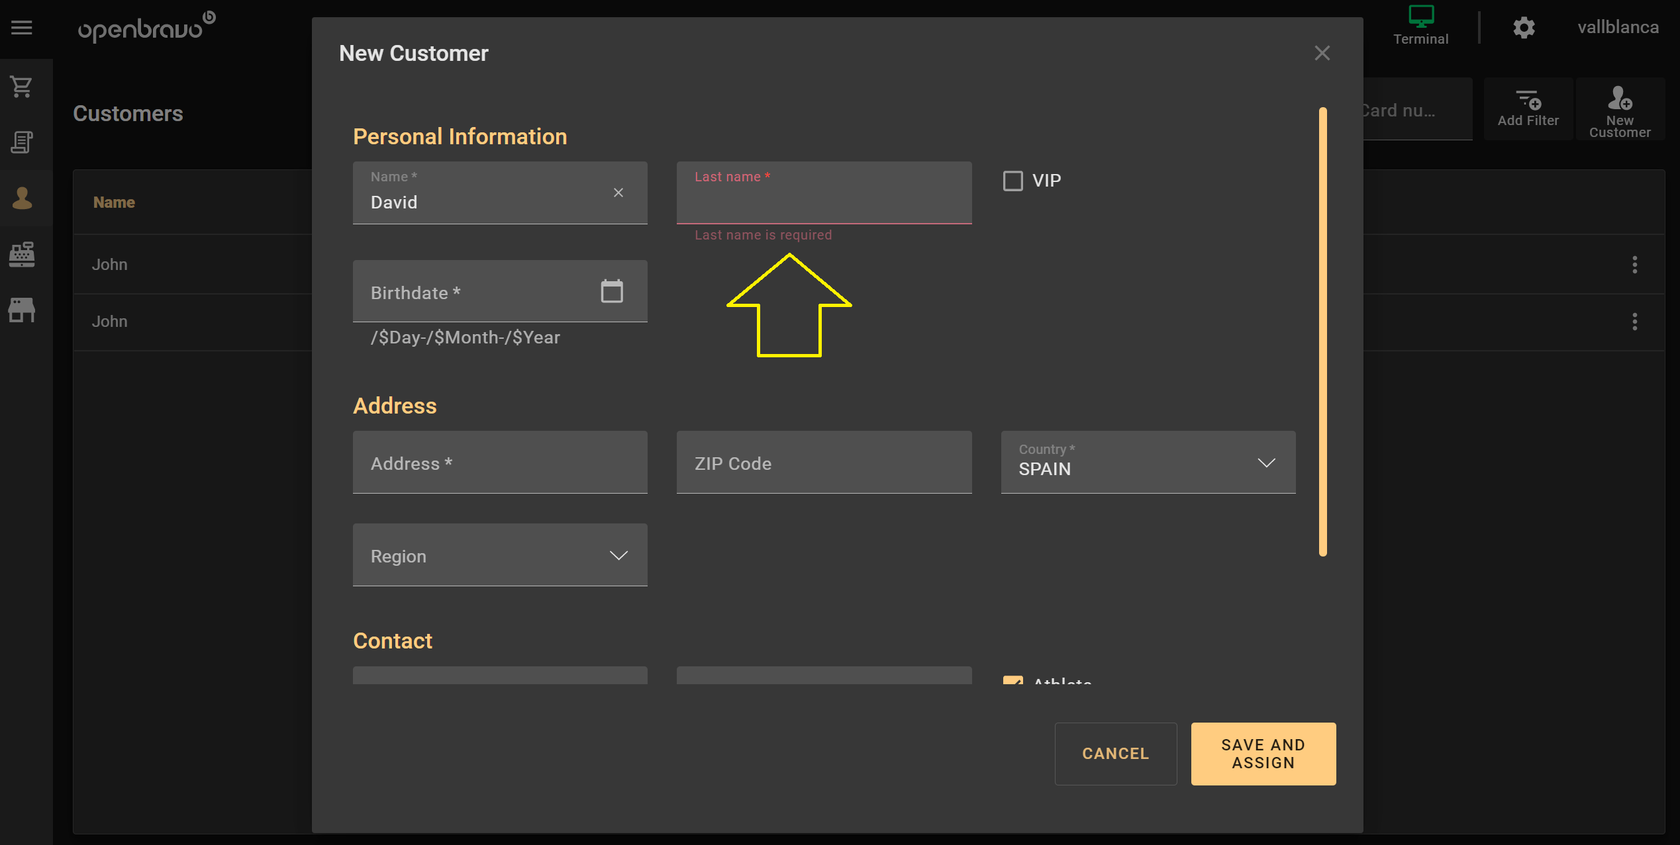Screen dimensions: 1680x845
Task: Click the Cancel button
Action: [x=1115, y=753]
